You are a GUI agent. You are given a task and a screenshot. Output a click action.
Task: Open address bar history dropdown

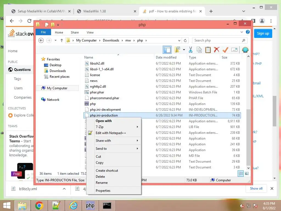click(x=179, y=41)
